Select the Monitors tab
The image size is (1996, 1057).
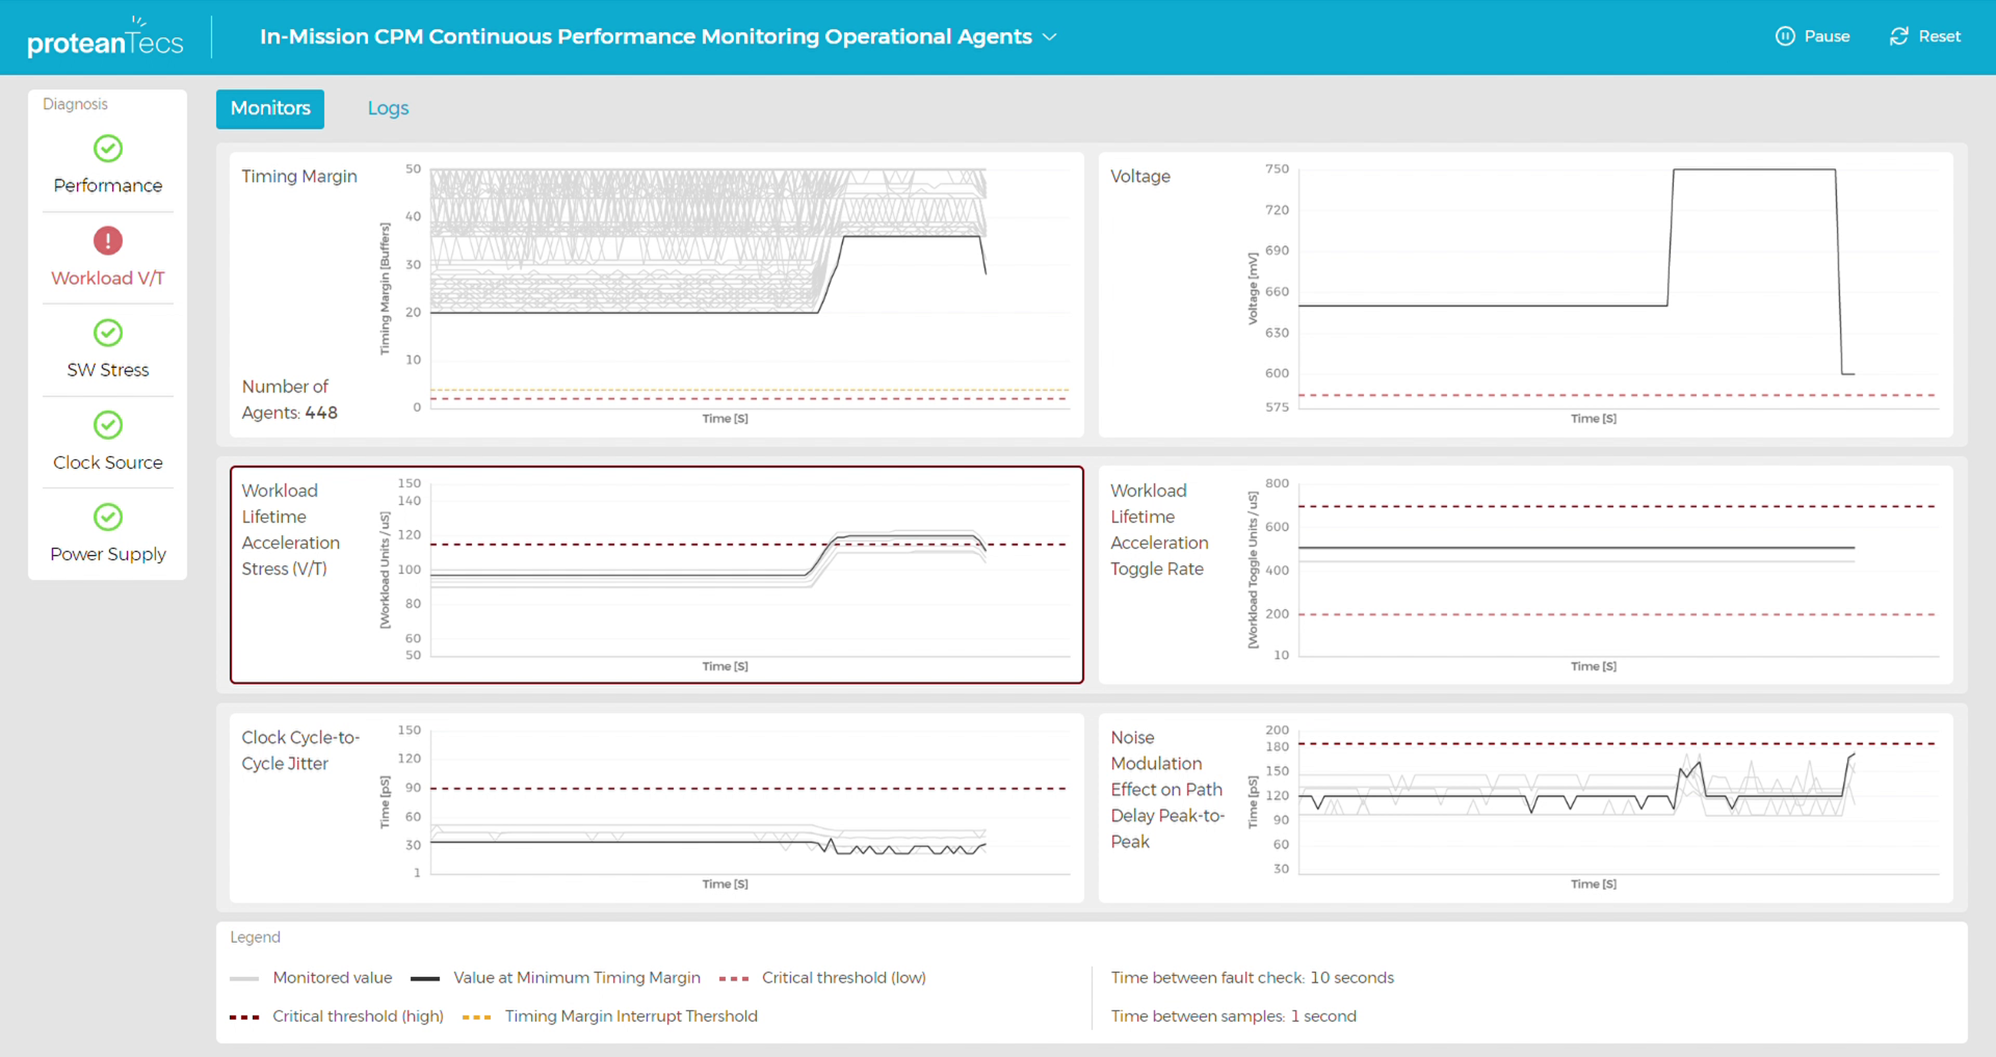click(270, 109)
